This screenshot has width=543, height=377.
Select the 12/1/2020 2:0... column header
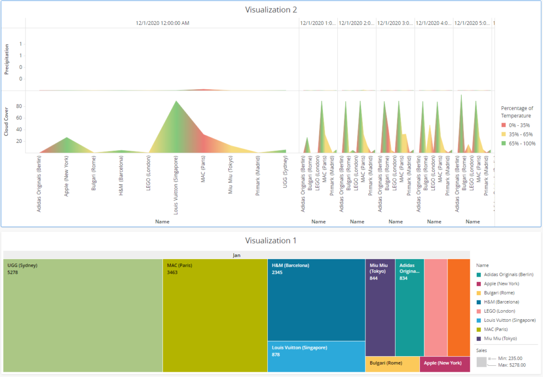357,23
